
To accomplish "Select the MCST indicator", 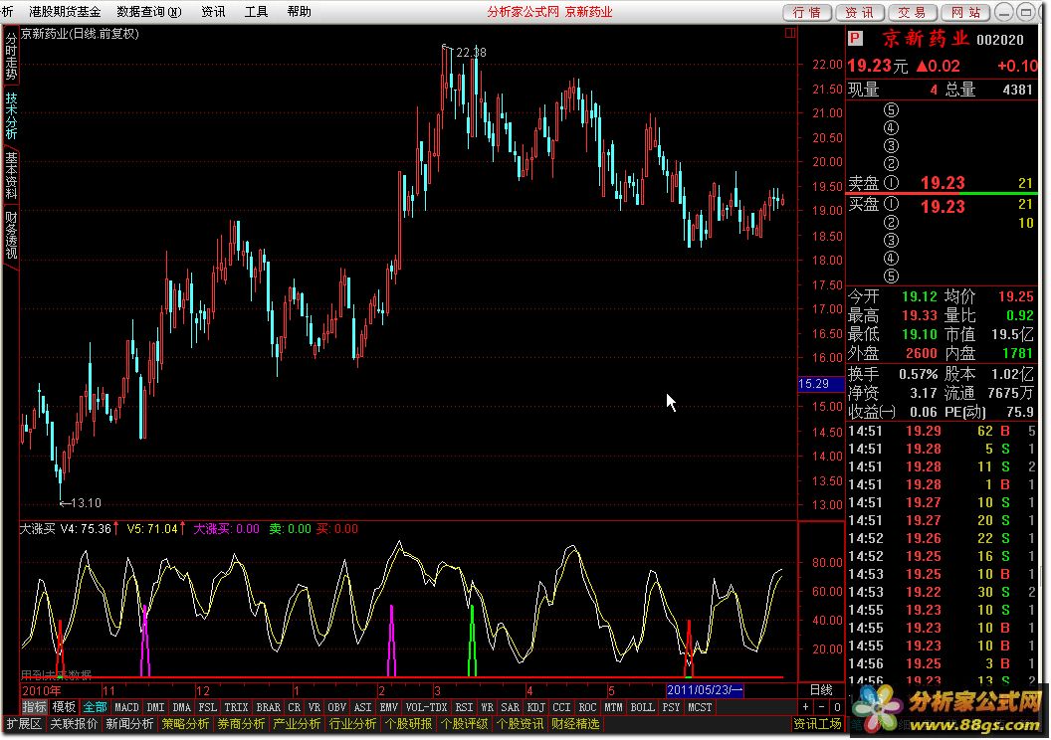I will click(x=700, y=707).
